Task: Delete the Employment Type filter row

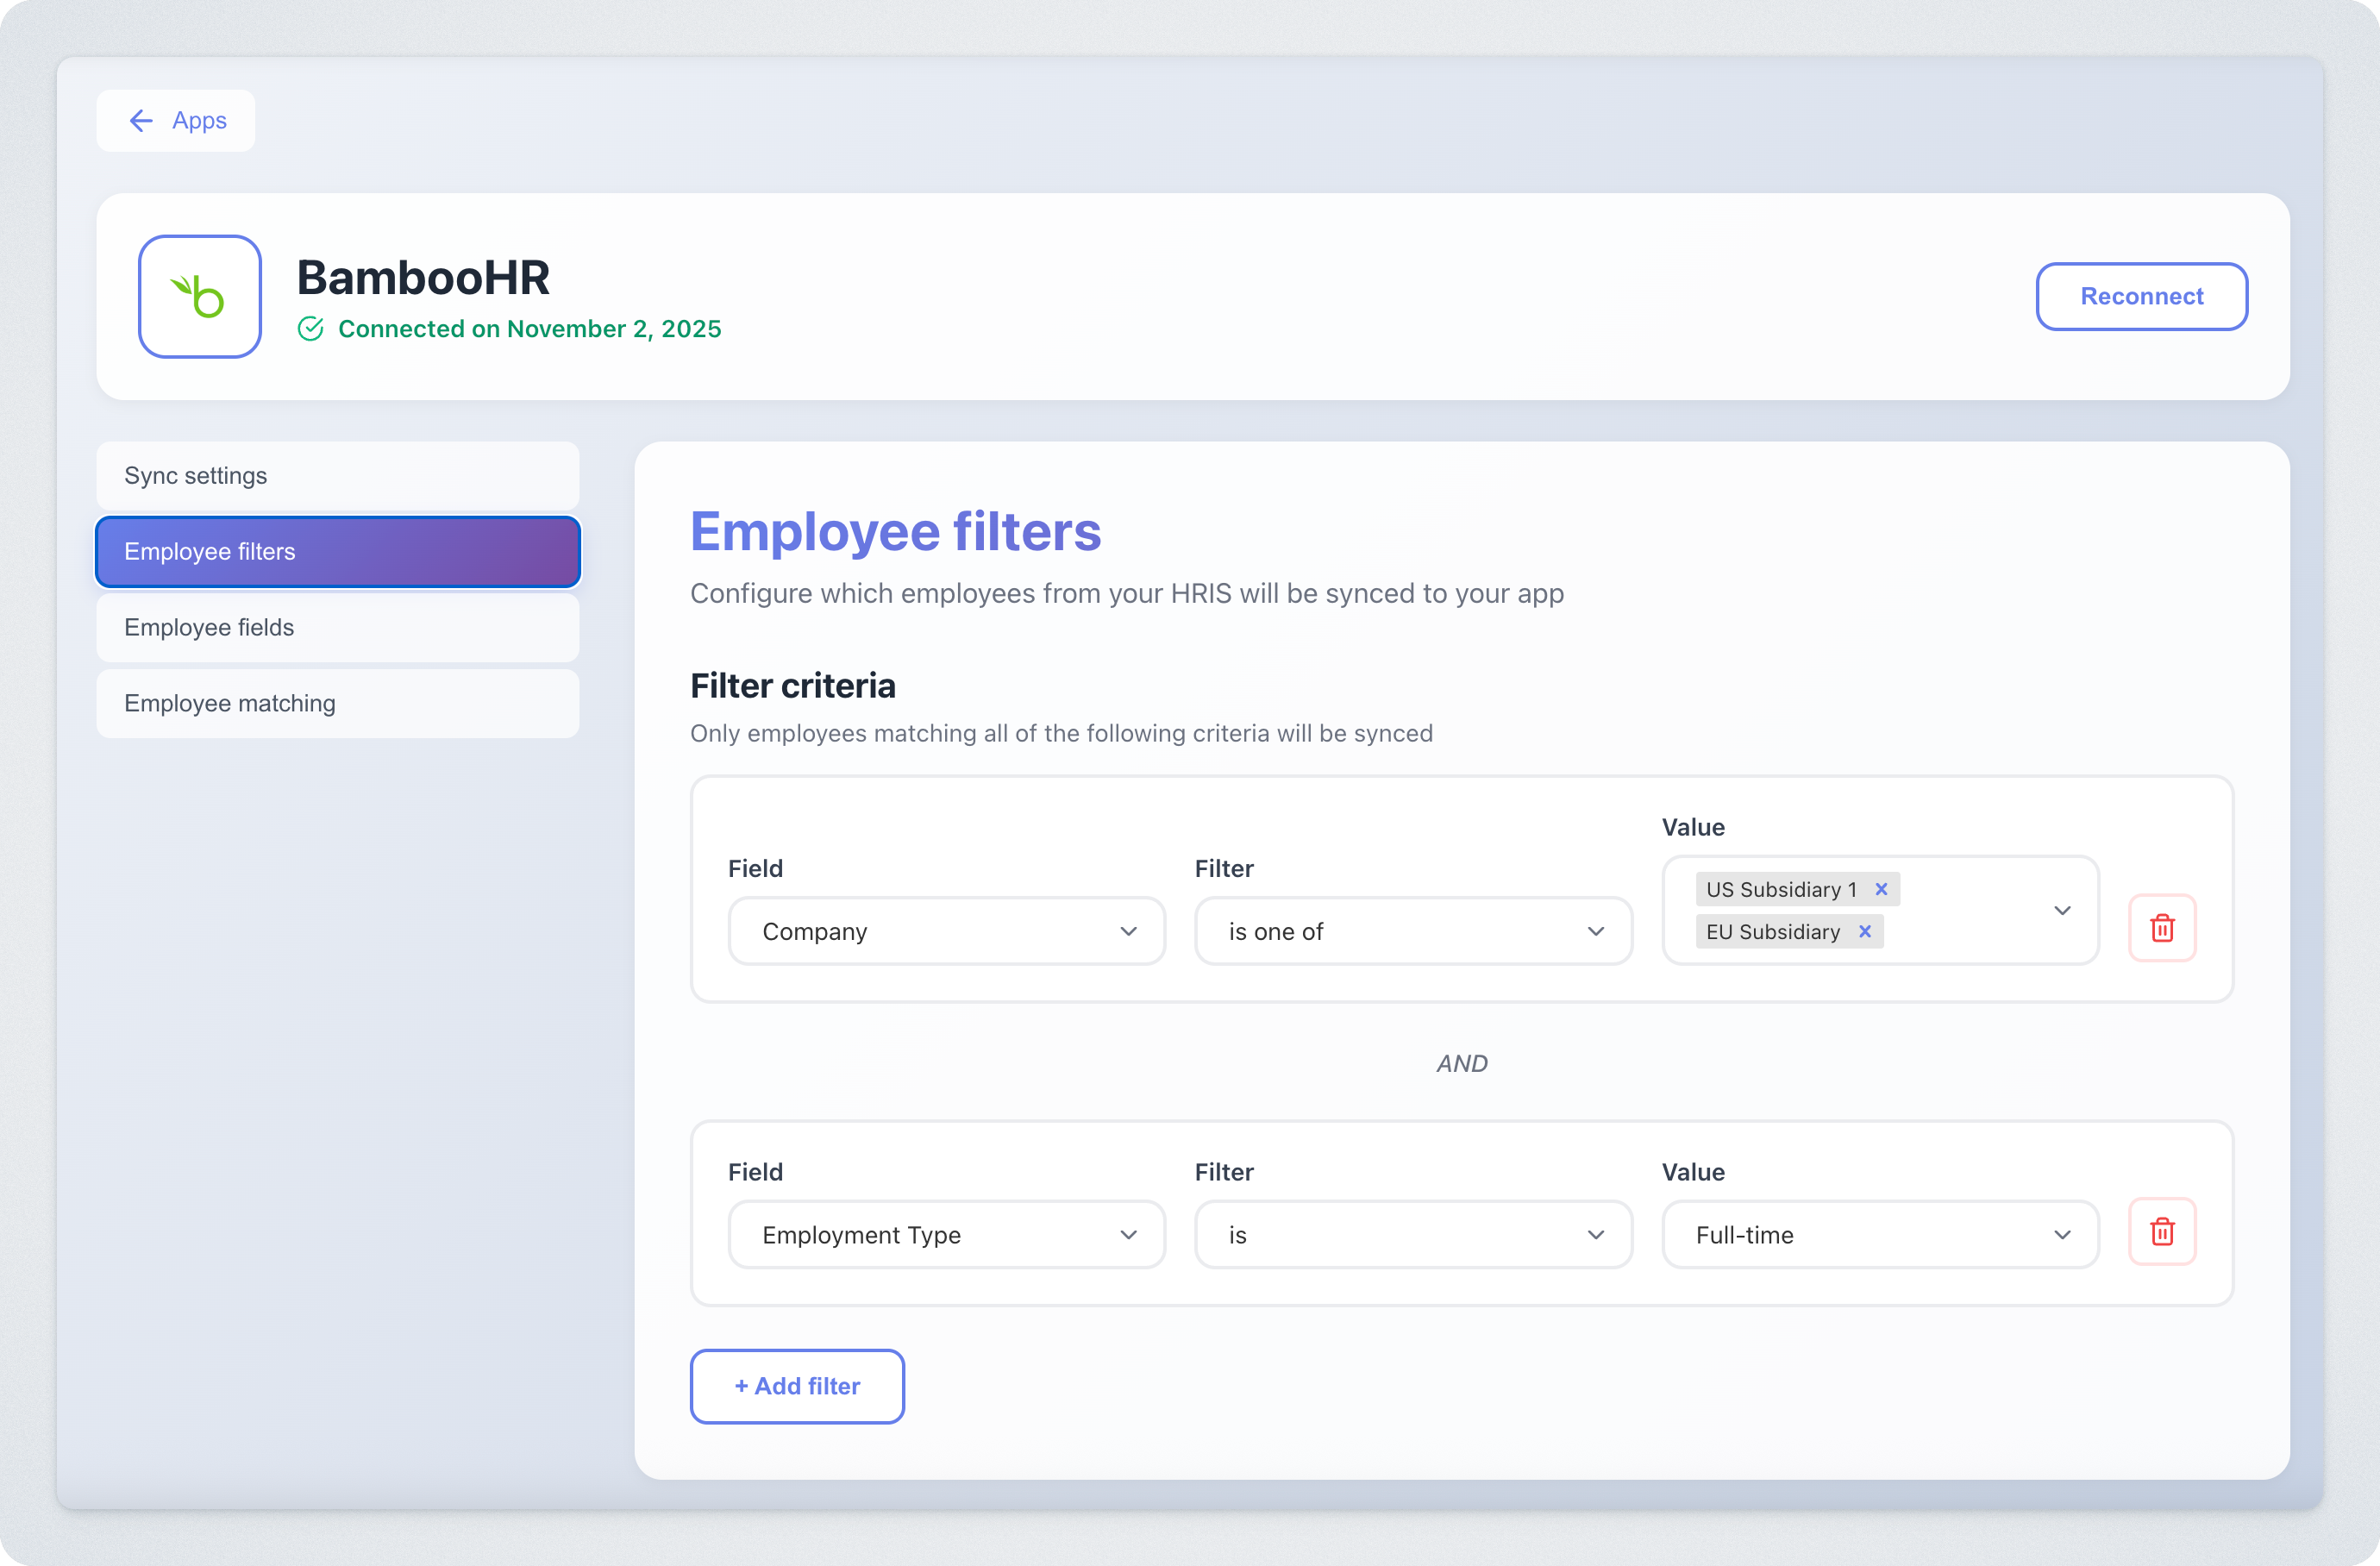Action: (2161, 1232)
